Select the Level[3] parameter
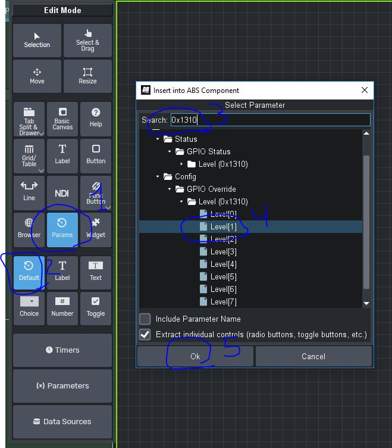 pos(224,252)
